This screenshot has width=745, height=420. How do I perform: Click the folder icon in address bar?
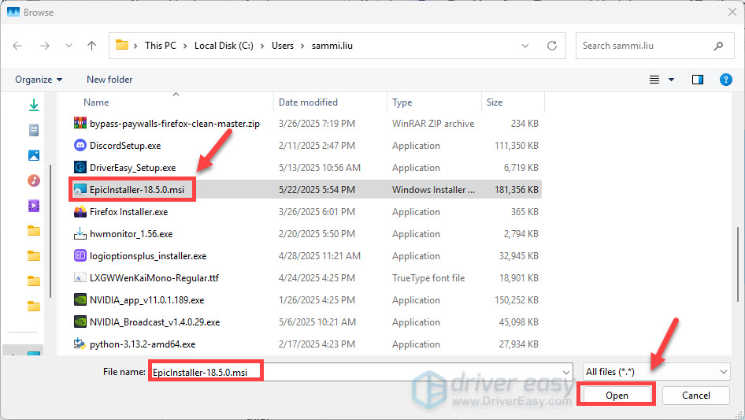(122, 45)
